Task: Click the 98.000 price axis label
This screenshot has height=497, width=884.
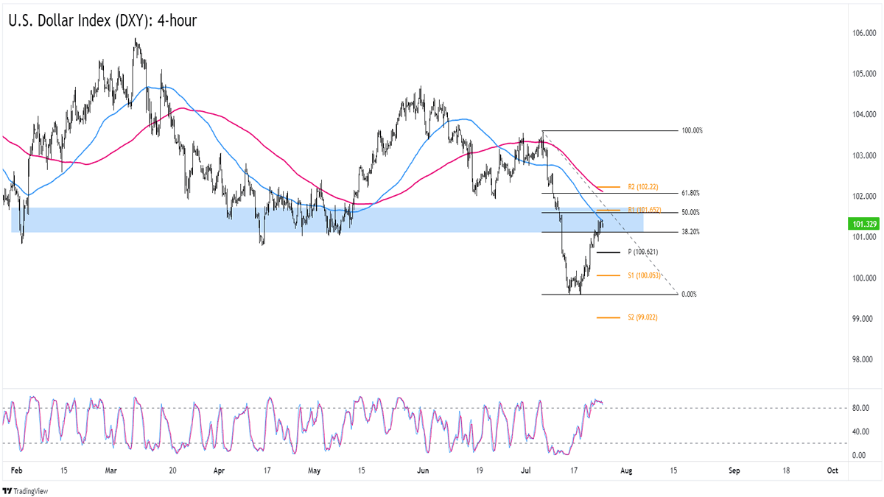Action: (864, 360)
